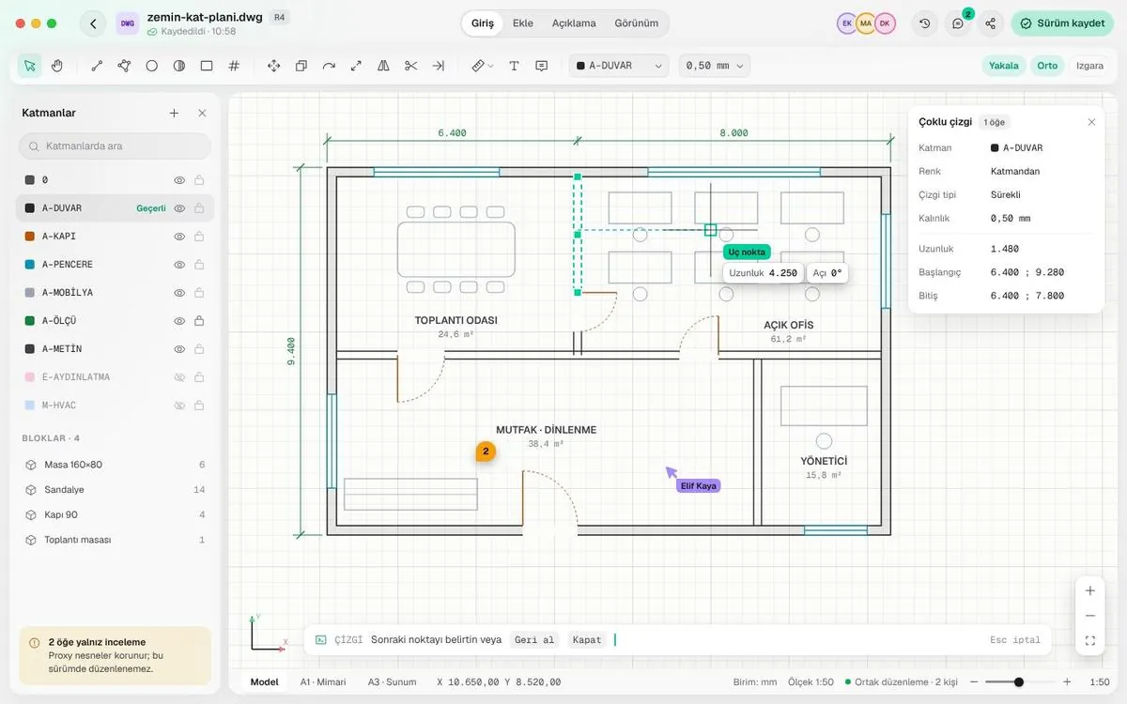Add a new layer with plus icon
This screenshot has width=1127, height=704.
[x=174, y=113]
